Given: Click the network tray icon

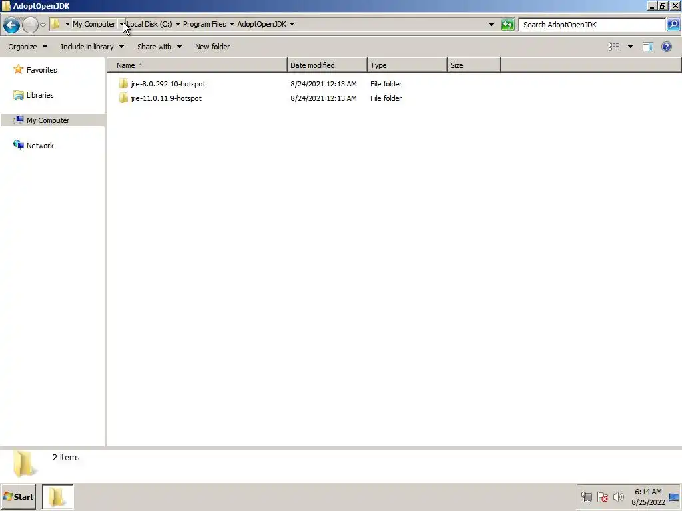Looking at the screenshot, I should tap(586, 497).
